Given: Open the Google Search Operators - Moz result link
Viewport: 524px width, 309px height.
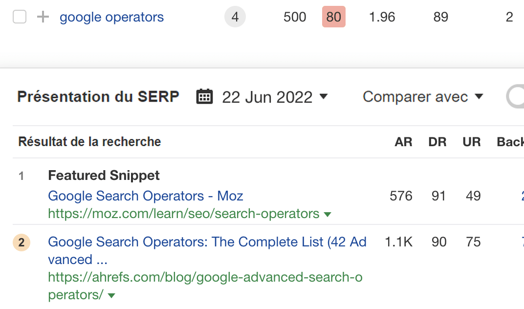Looking at the screenshot, I should point(145,196).
